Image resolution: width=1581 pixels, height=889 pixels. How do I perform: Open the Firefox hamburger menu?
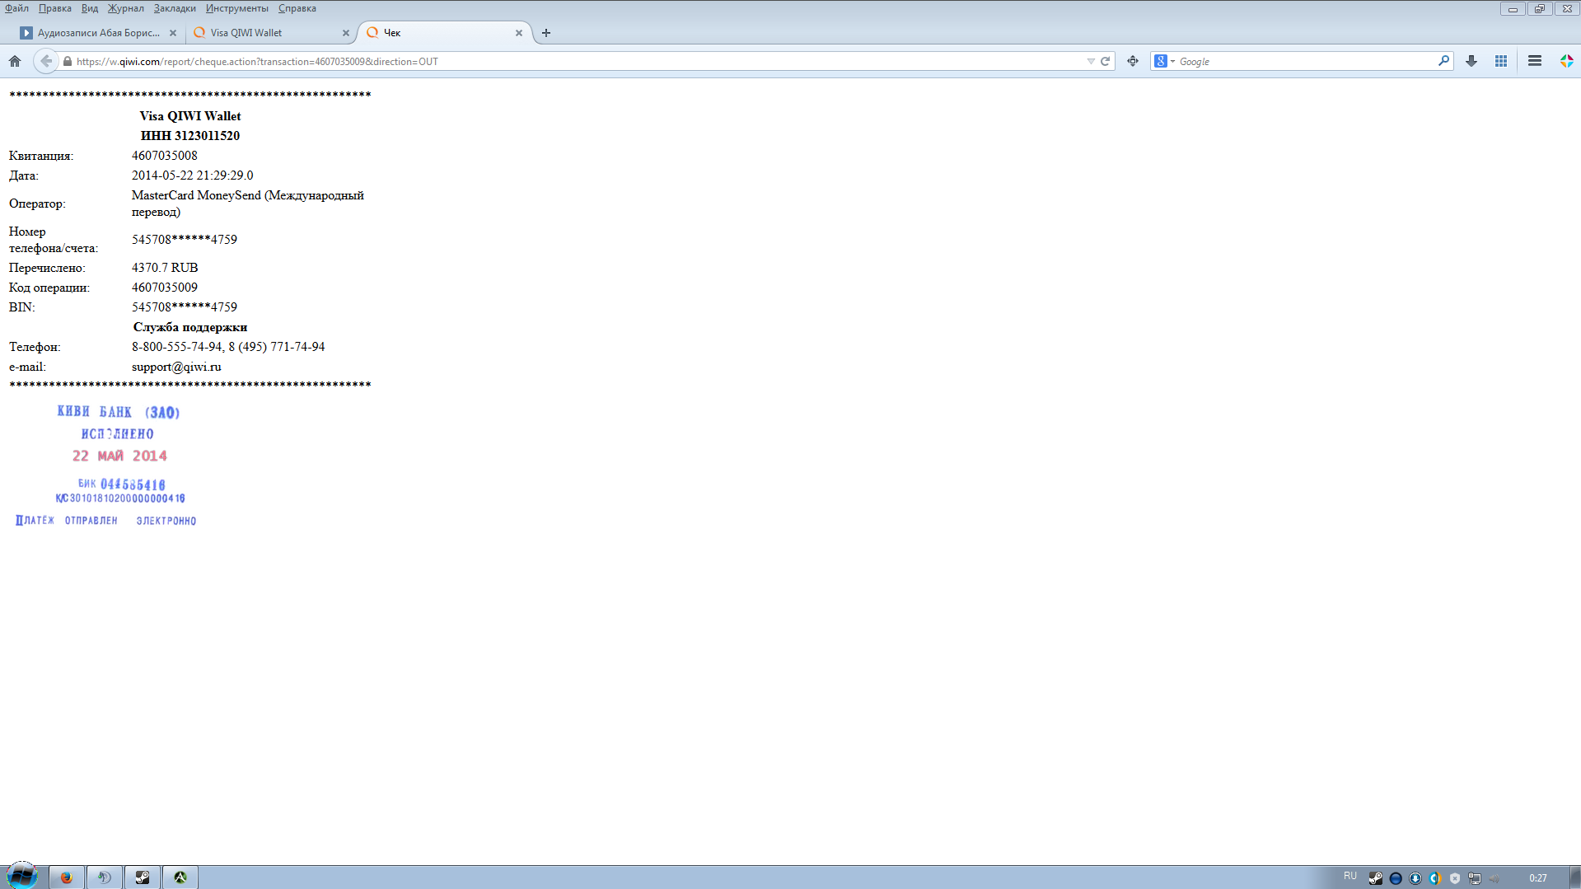pyautogui.click(x=1535, y=61)
